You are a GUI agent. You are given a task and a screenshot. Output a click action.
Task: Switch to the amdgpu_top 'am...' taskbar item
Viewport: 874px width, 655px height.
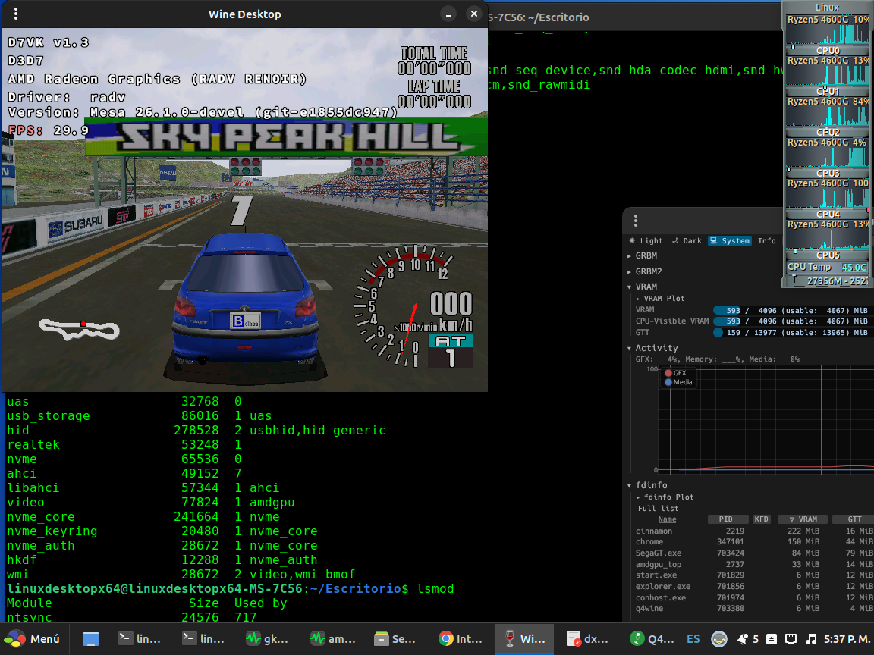pos(332,639)
